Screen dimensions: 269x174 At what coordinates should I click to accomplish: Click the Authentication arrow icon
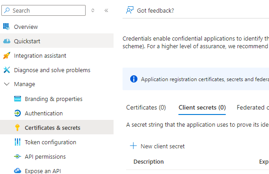(x=18, y=113)
